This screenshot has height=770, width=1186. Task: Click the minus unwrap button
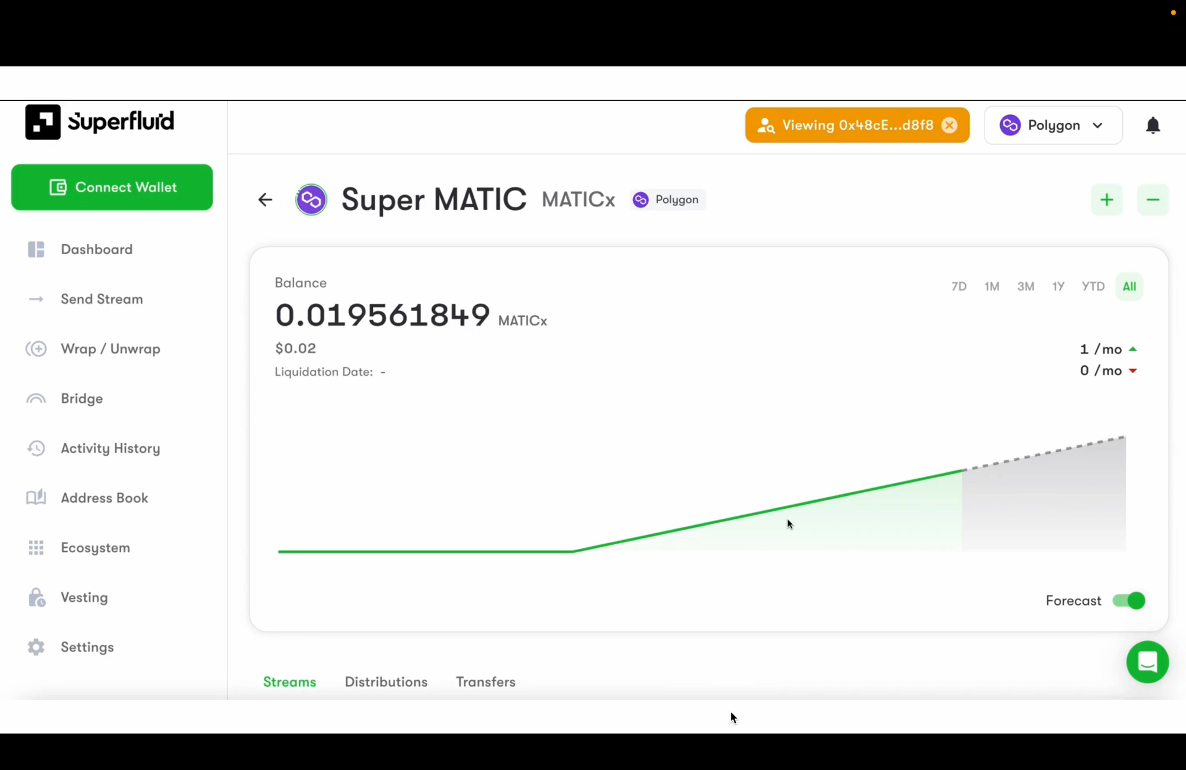(1152, 200)
